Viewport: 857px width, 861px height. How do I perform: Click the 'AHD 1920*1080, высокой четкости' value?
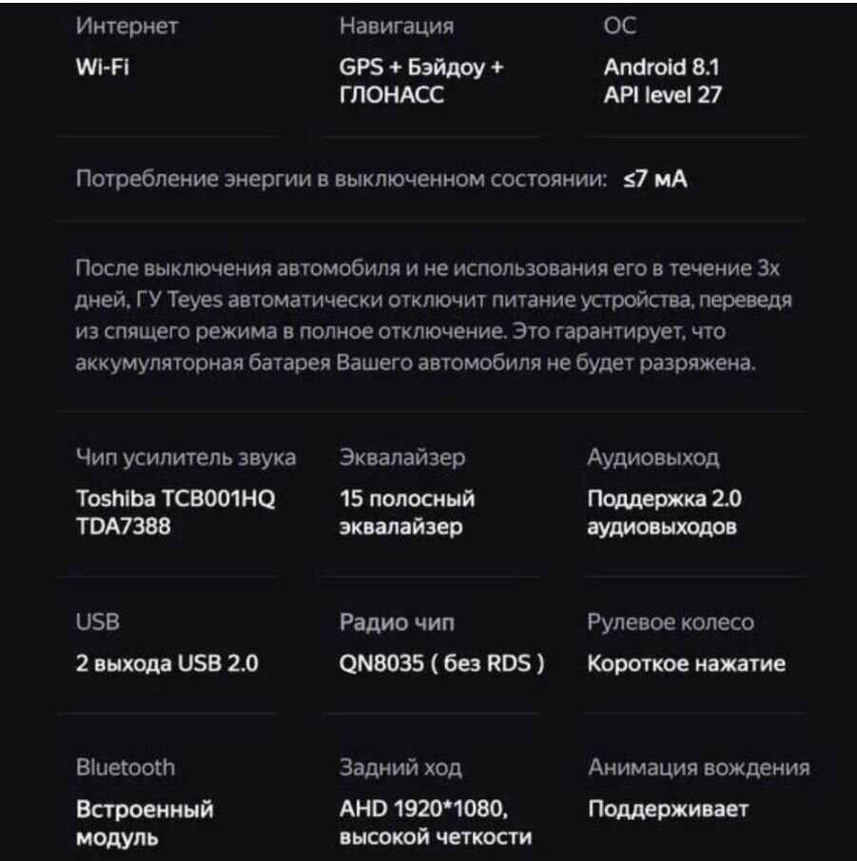pyautogui.click(x=435, y=823)
